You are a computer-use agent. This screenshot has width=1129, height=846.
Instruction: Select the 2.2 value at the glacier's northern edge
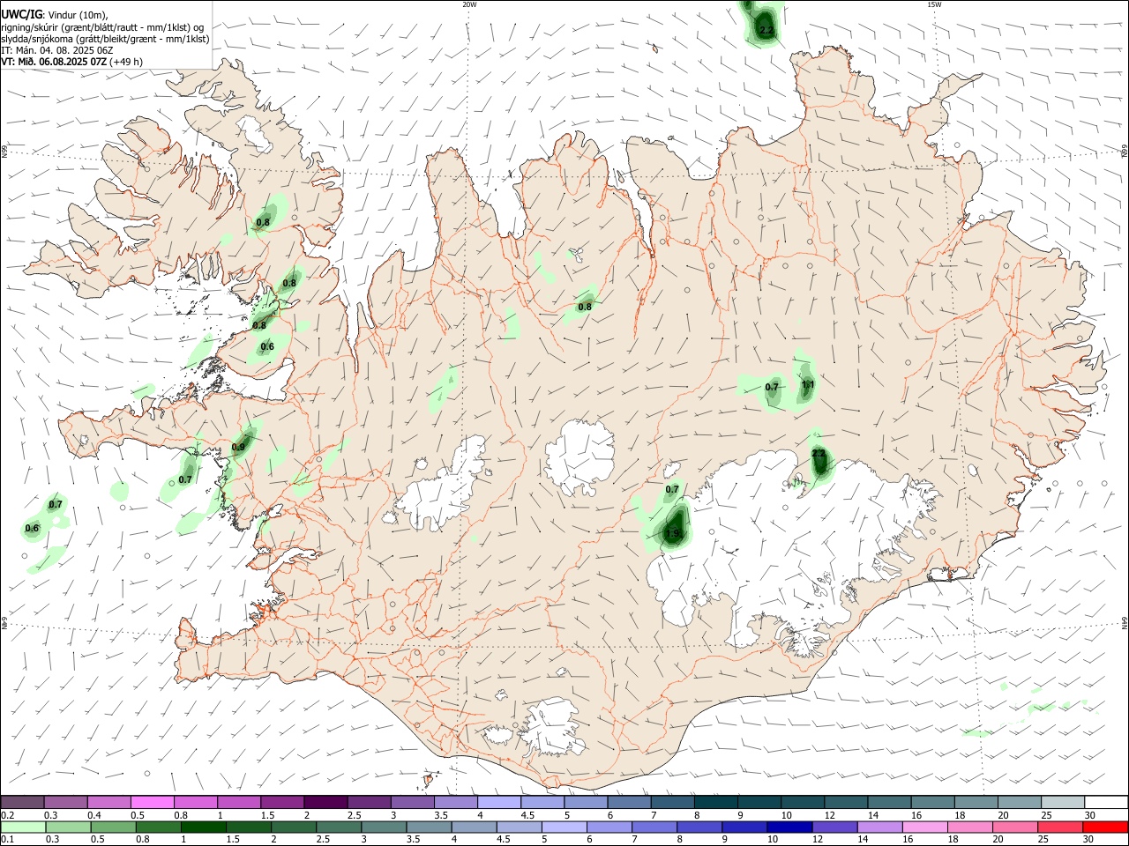pos(819,453)
